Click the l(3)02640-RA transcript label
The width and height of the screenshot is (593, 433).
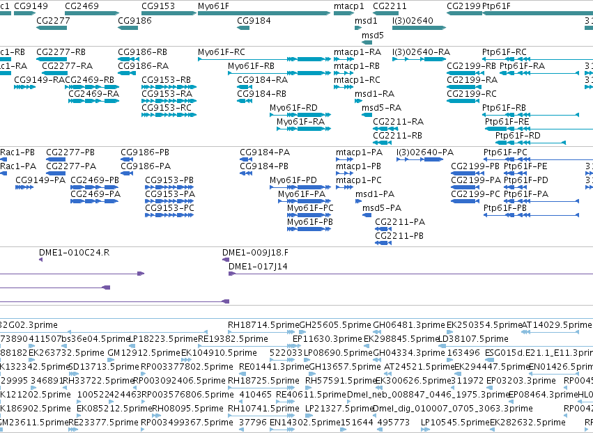[422, 52]
